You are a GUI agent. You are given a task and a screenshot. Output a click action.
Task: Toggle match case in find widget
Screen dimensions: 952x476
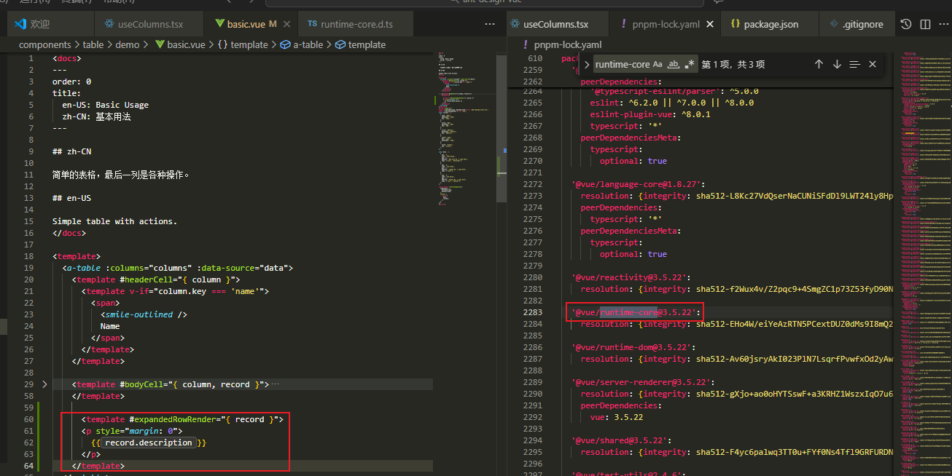[x=658, y=65]
